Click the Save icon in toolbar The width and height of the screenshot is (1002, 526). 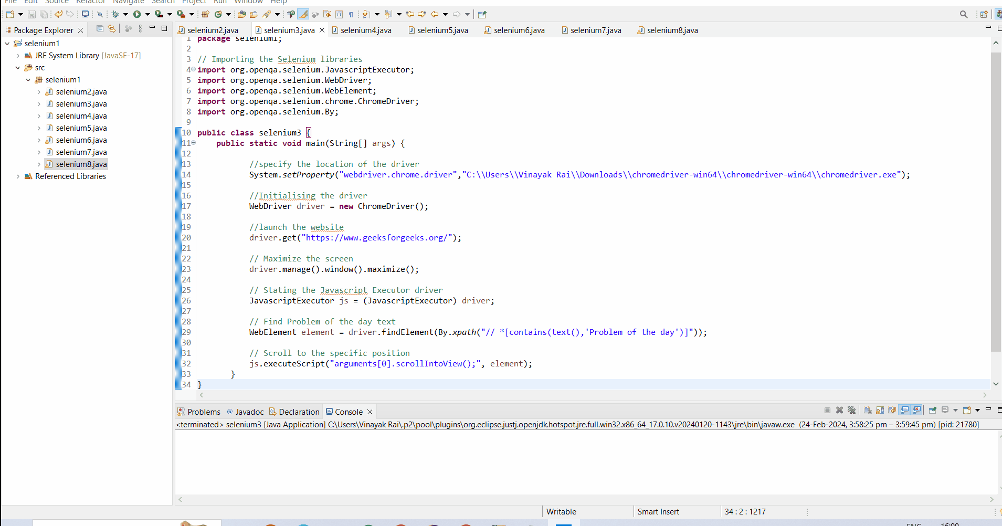(31, 14)
